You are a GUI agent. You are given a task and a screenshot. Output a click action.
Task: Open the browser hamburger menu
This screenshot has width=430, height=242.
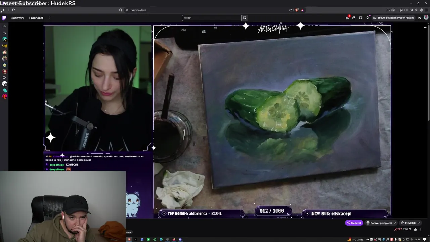click(426, 10)
